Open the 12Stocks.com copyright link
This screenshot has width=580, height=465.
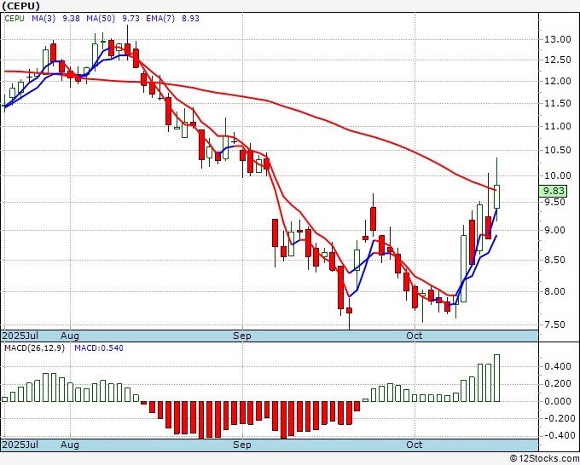pyautogui.click(x=544, y=458)
